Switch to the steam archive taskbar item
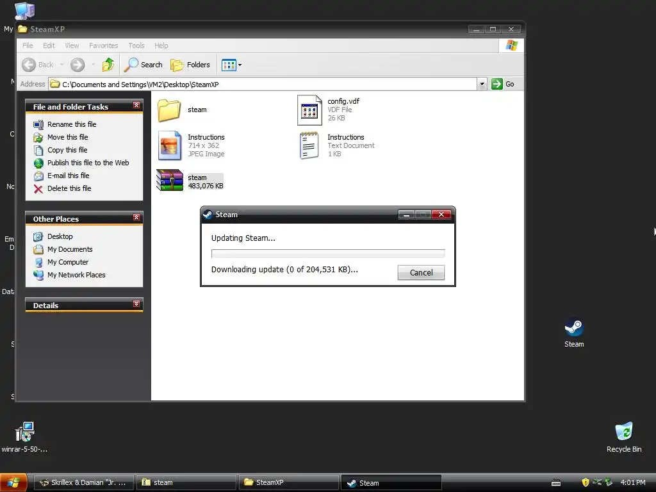 (x=186, y=482)
